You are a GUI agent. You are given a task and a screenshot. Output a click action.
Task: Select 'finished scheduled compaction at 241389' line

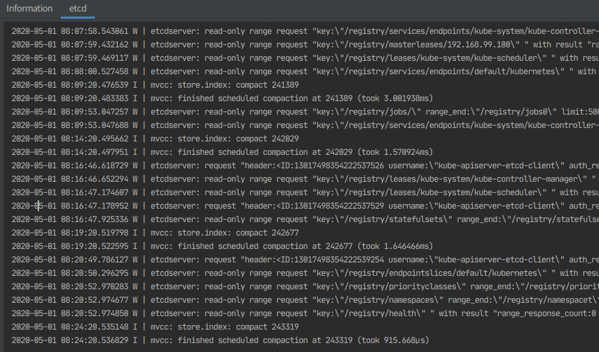[x=222, y=99]
